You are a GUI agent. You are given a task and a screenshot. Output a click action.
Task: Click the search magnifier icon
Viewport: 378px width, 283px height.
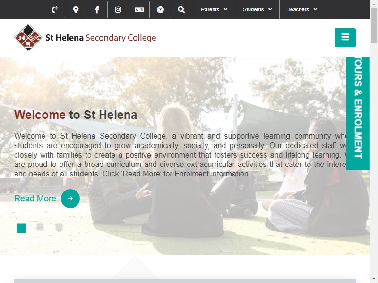pos(181,9)
